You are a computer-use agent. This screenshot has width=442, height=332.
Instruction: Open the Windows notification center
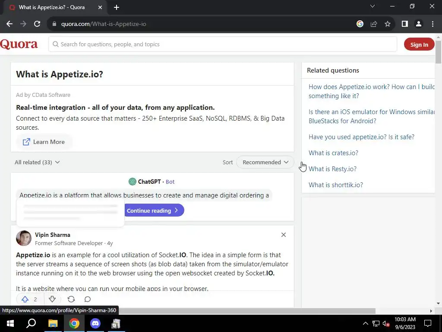click(428, 323)
